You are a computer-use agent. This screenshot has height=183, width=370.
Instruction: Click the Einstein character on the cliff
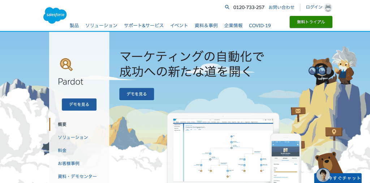(x=344, y=64)
